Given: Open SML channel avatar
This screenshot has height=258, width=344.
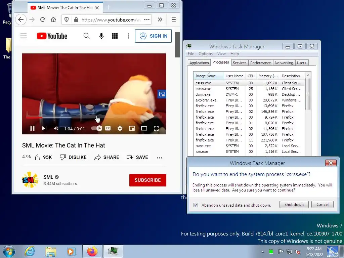Looking at the screenshot, I should coord(30,180).
